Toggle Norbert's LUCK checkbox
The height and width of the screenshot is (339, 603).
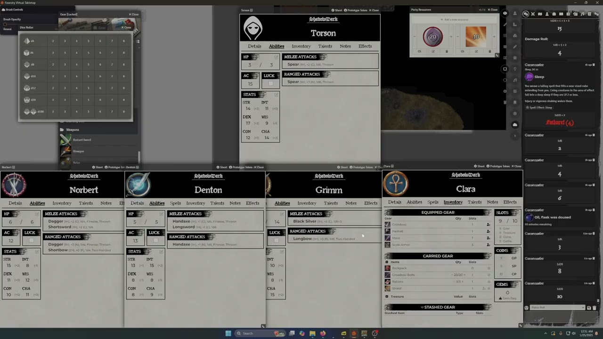pyautogui.click(x=31, y=240)
